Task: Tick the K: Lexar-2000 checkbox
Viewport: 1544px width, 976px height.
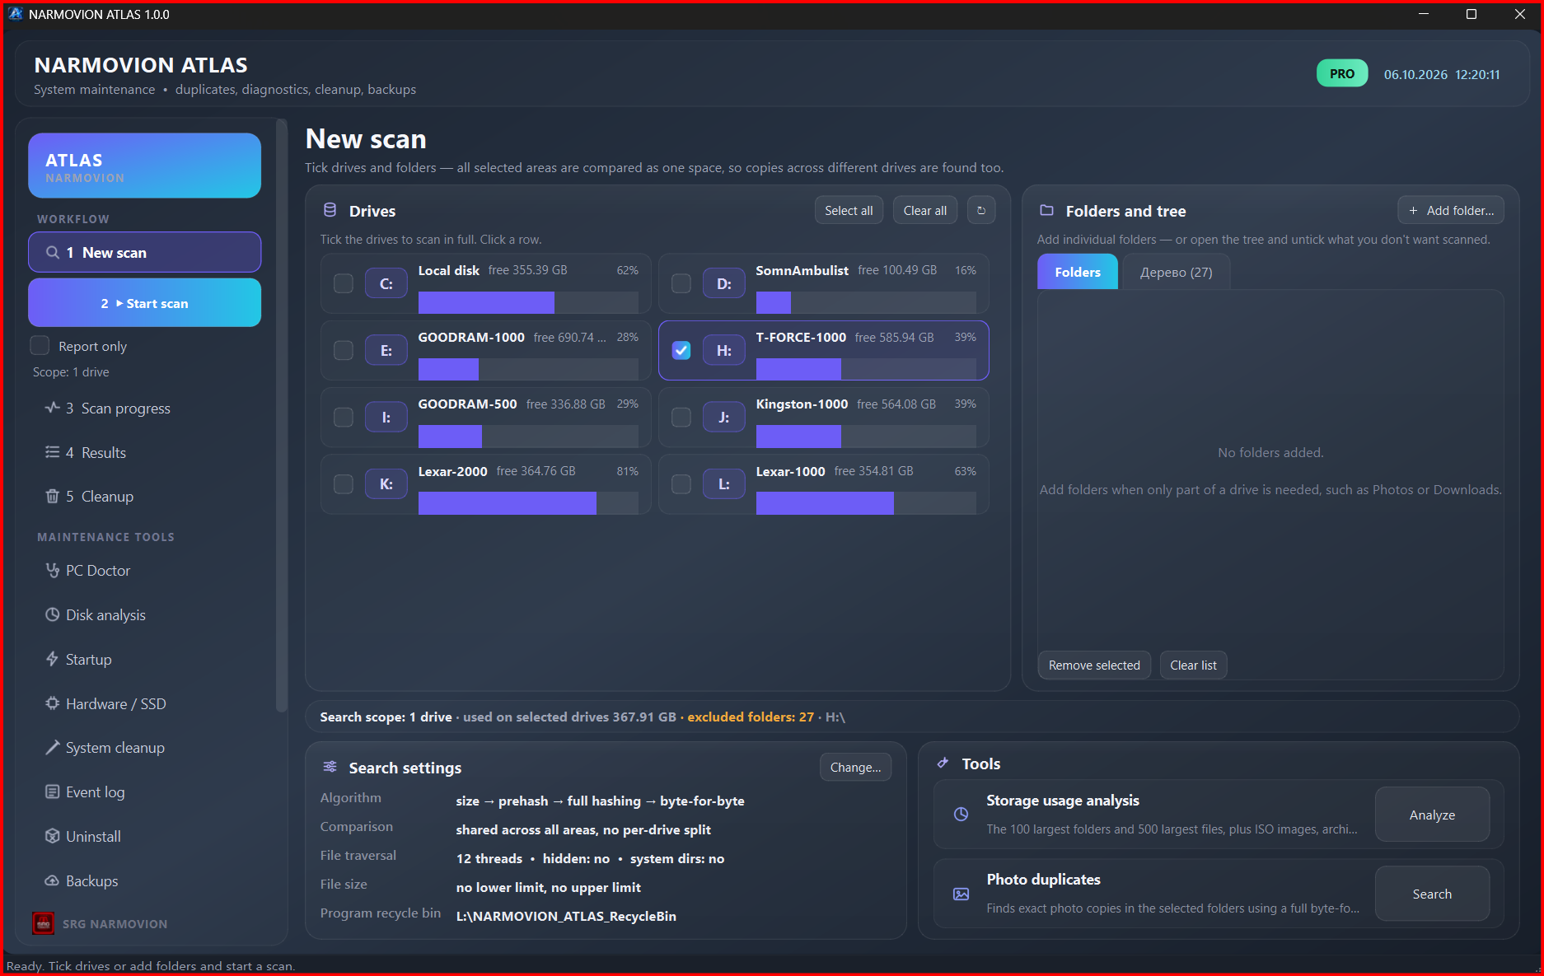Action: point(344,483)
